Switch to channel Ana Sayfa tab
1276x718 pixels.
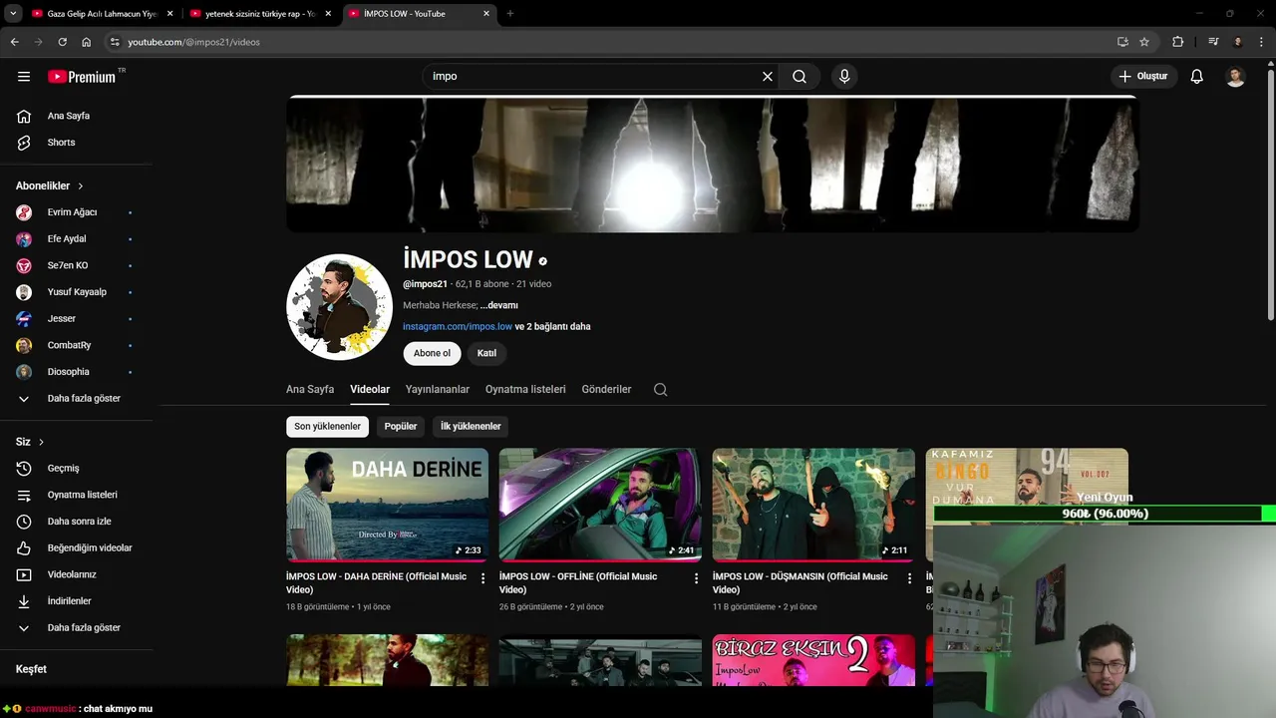coord(310,389)
